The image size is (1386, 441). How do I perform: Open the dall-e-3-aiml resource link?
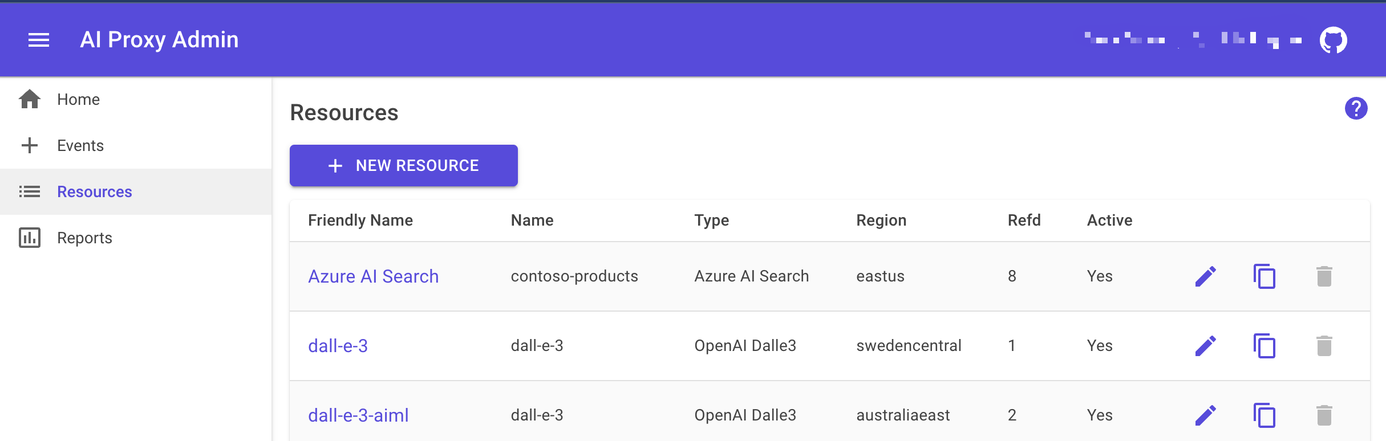pos(358,415)
